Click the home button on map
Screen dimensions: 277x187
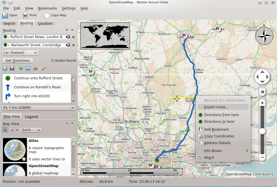point(262,92)
